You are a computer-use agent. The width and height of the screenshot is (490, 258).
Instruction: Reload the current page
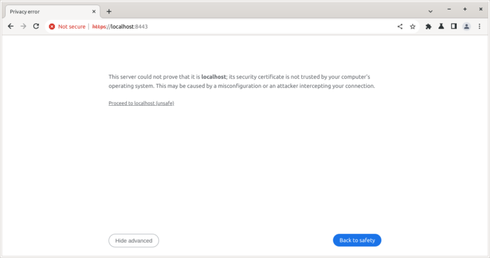pos(36,26)
